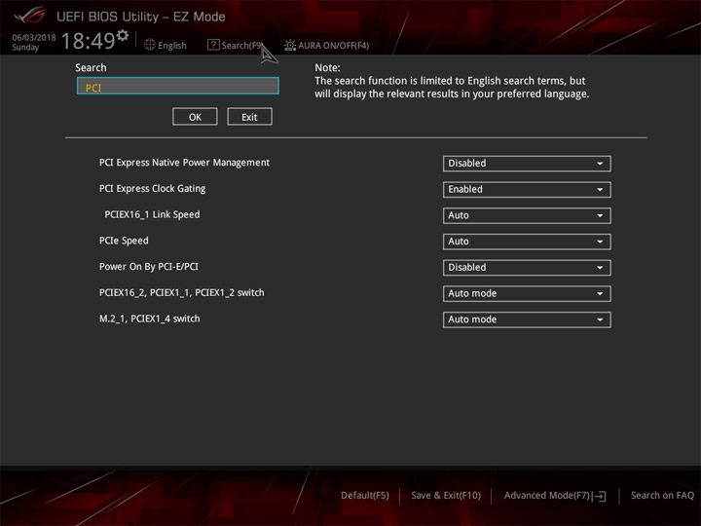Screen dimensions: 701x526
Task: Select the PCIEX16_1 Link Speed label
Action: click(x=152, y=214)
